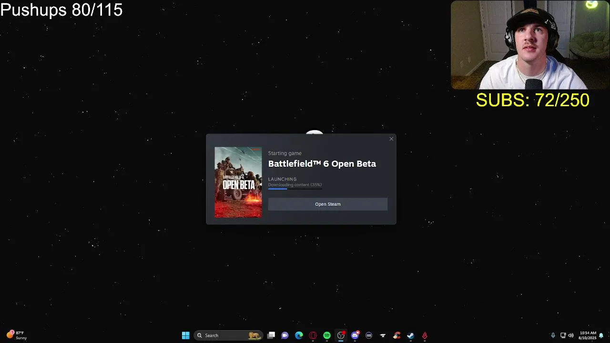This screenshot has height=343, width=610.
Task: Click the Downloading content (35%) text
Action: point(295,185)
